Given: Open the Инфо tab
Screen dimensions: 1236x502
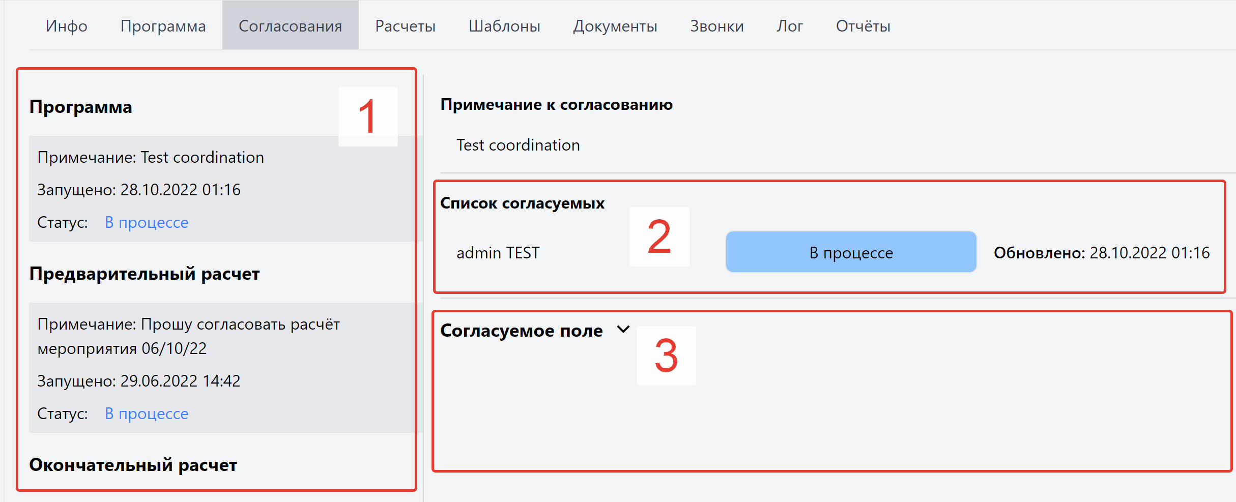Looking at the screenshot, I should click(66, 26).
